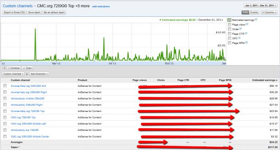
Task: Open the edit selections link
Action: click(101, 6)
